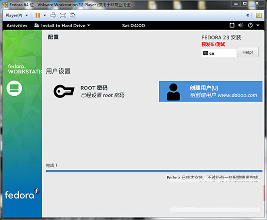
Task: Open 创建用户(U) user creation
Action: [211, 91]
